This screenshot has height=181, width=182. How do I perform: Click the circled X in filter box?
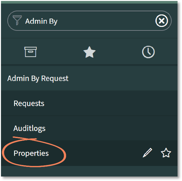click(x=162, y=21)
